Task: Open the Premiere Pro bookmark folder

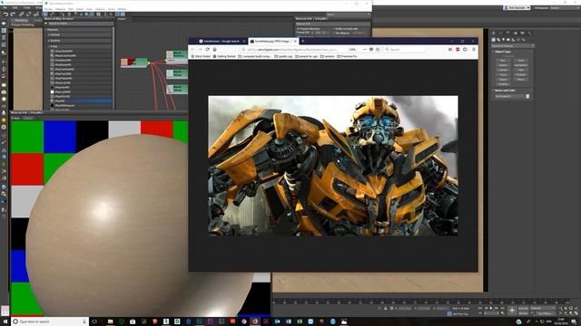Action: point(347,56)
